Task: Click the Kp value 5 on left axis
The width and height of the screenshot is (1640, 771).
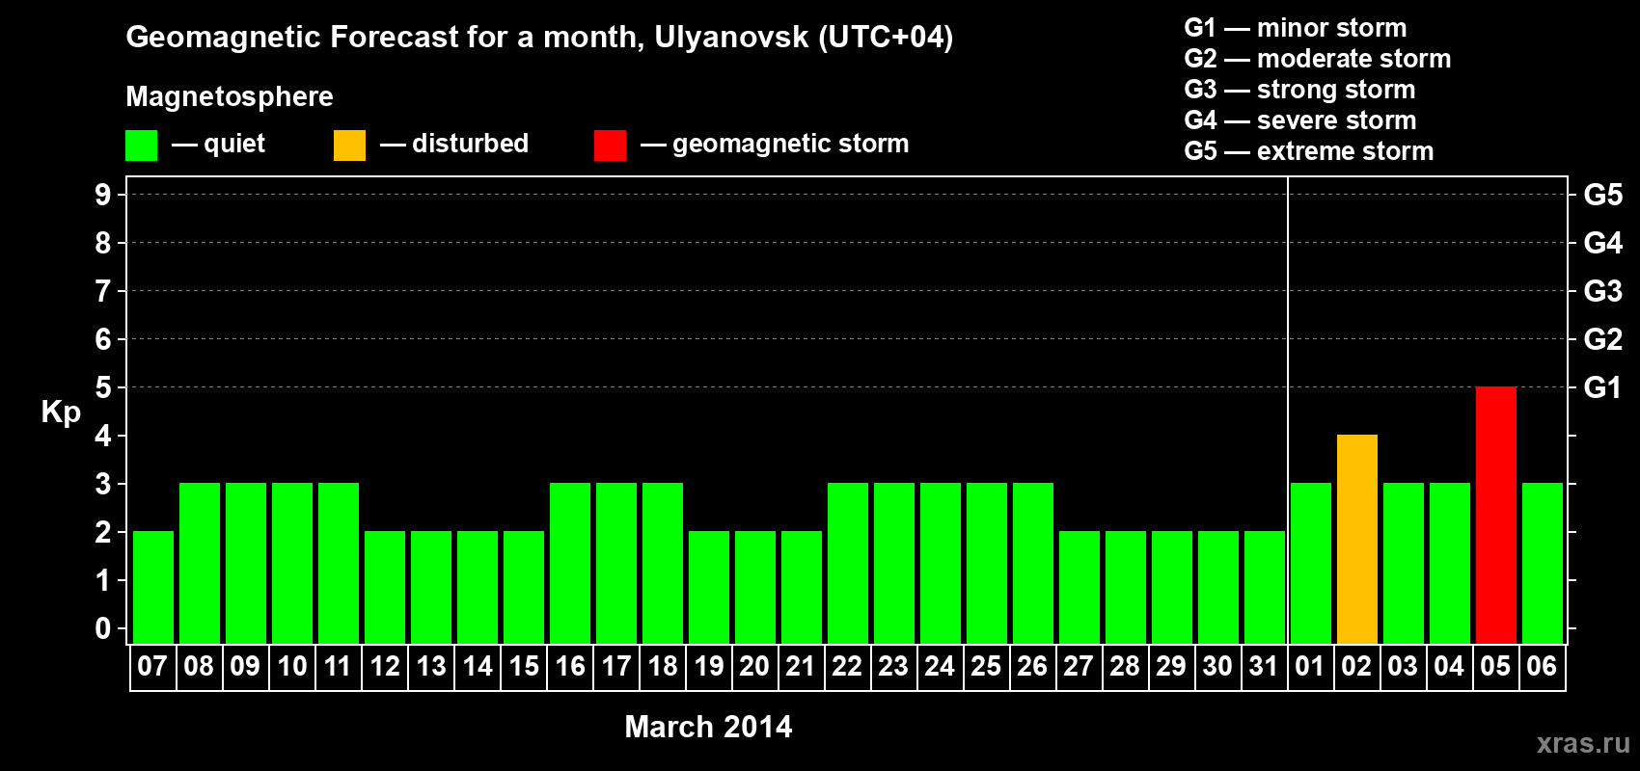Action: tap(103, 387)
